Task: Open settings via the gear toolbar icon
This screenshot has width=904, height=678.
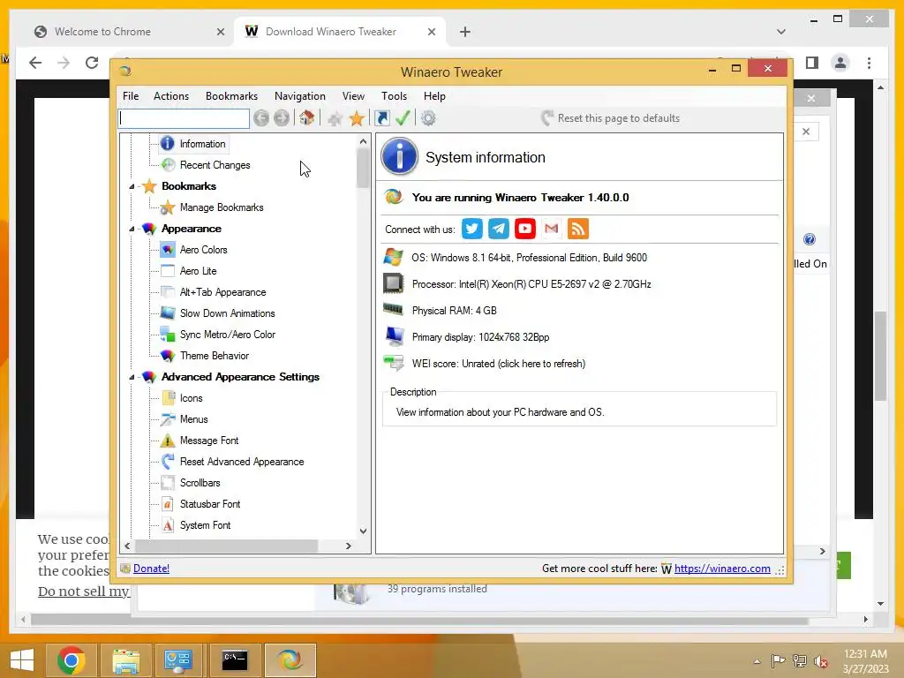Action: (428, 118)
